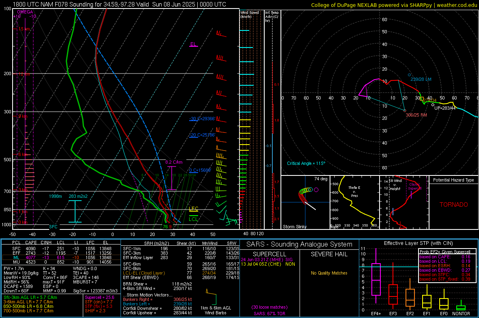The width and height of the screenshot is (479, 318).
Task: Click the magenta EL label on the skew-T
Action: 193,44
